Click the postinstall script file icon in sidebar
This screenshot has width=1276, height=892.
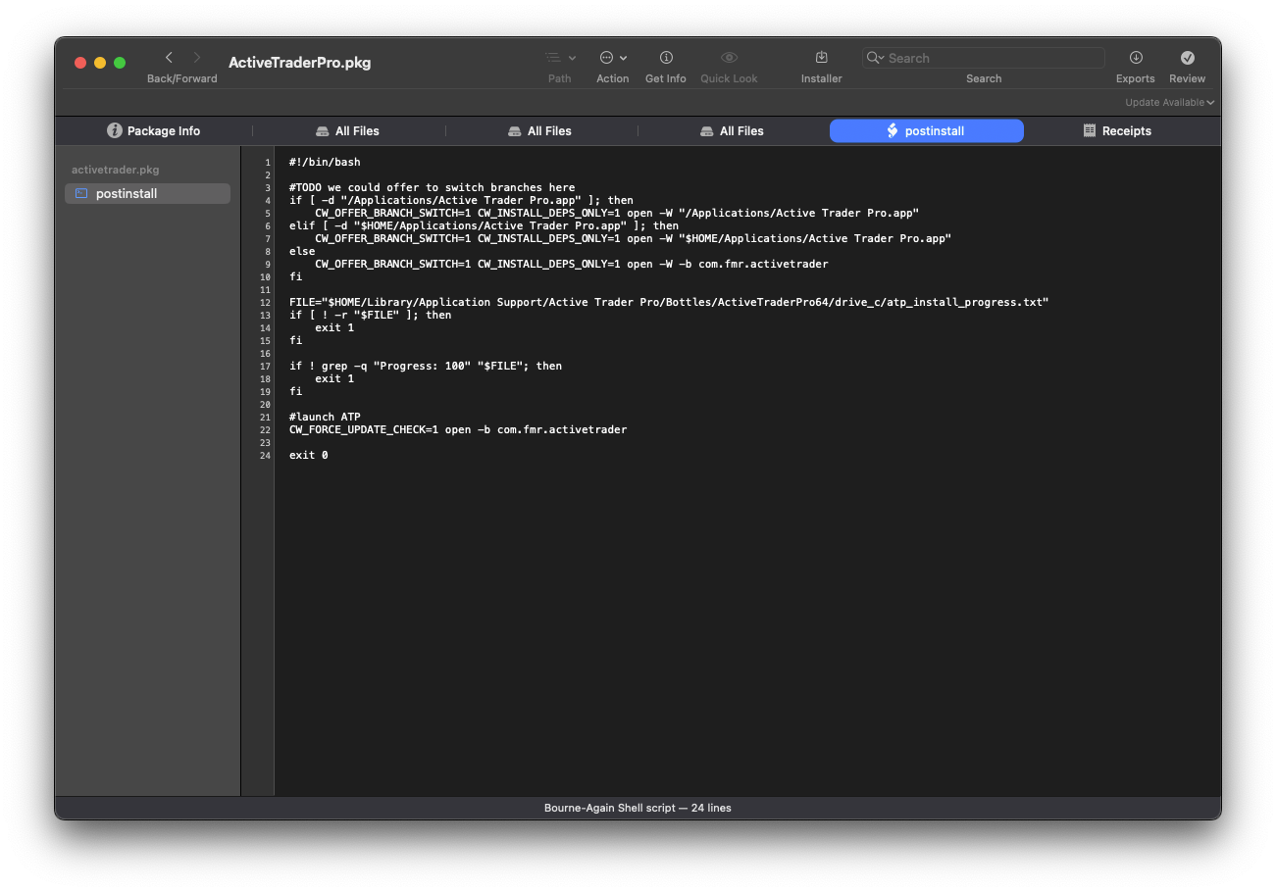pyautogui.click(x=81, y=193)
